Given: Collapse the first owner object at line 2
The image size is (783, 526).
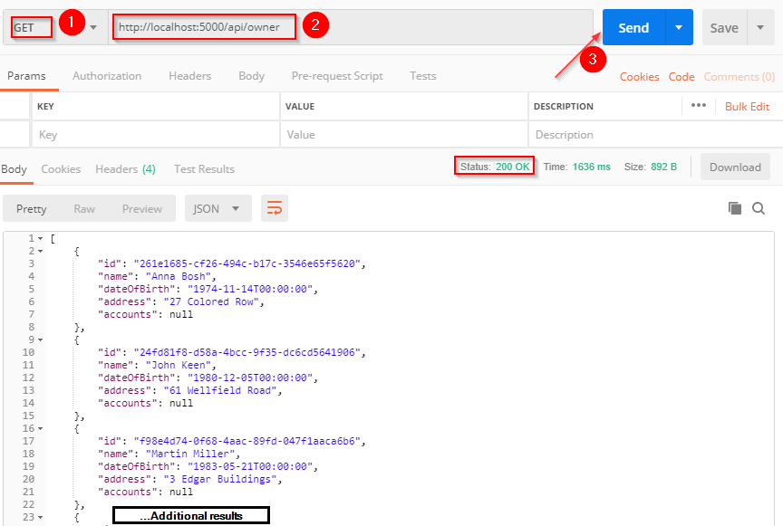Looking at the screenshot, I should tap(41, 251).
